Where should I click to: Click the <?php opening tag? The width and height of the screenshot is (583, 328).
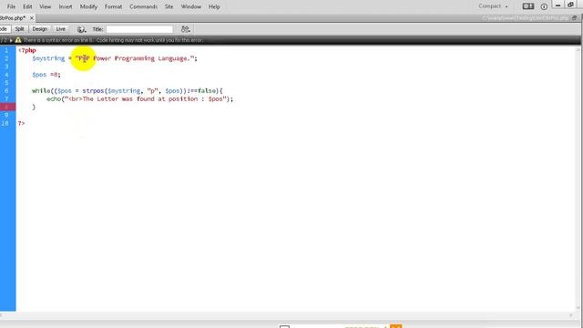tap(27, 50)
